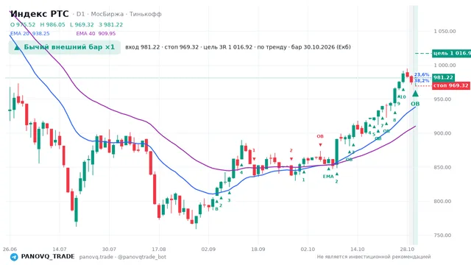Click the 18.09 date axis label
Screen dimensions: 471x265
[x=258, y=249]
